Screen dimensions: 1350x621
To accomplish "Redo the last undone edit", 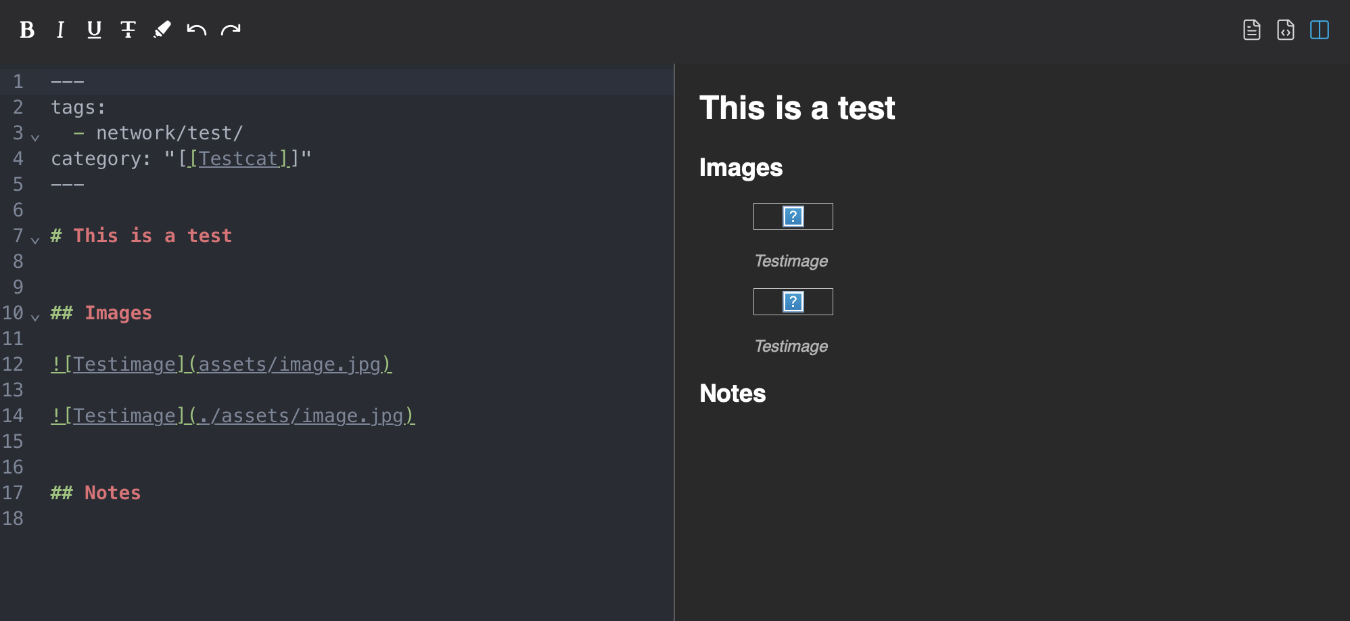I will (x=231, y=30).
